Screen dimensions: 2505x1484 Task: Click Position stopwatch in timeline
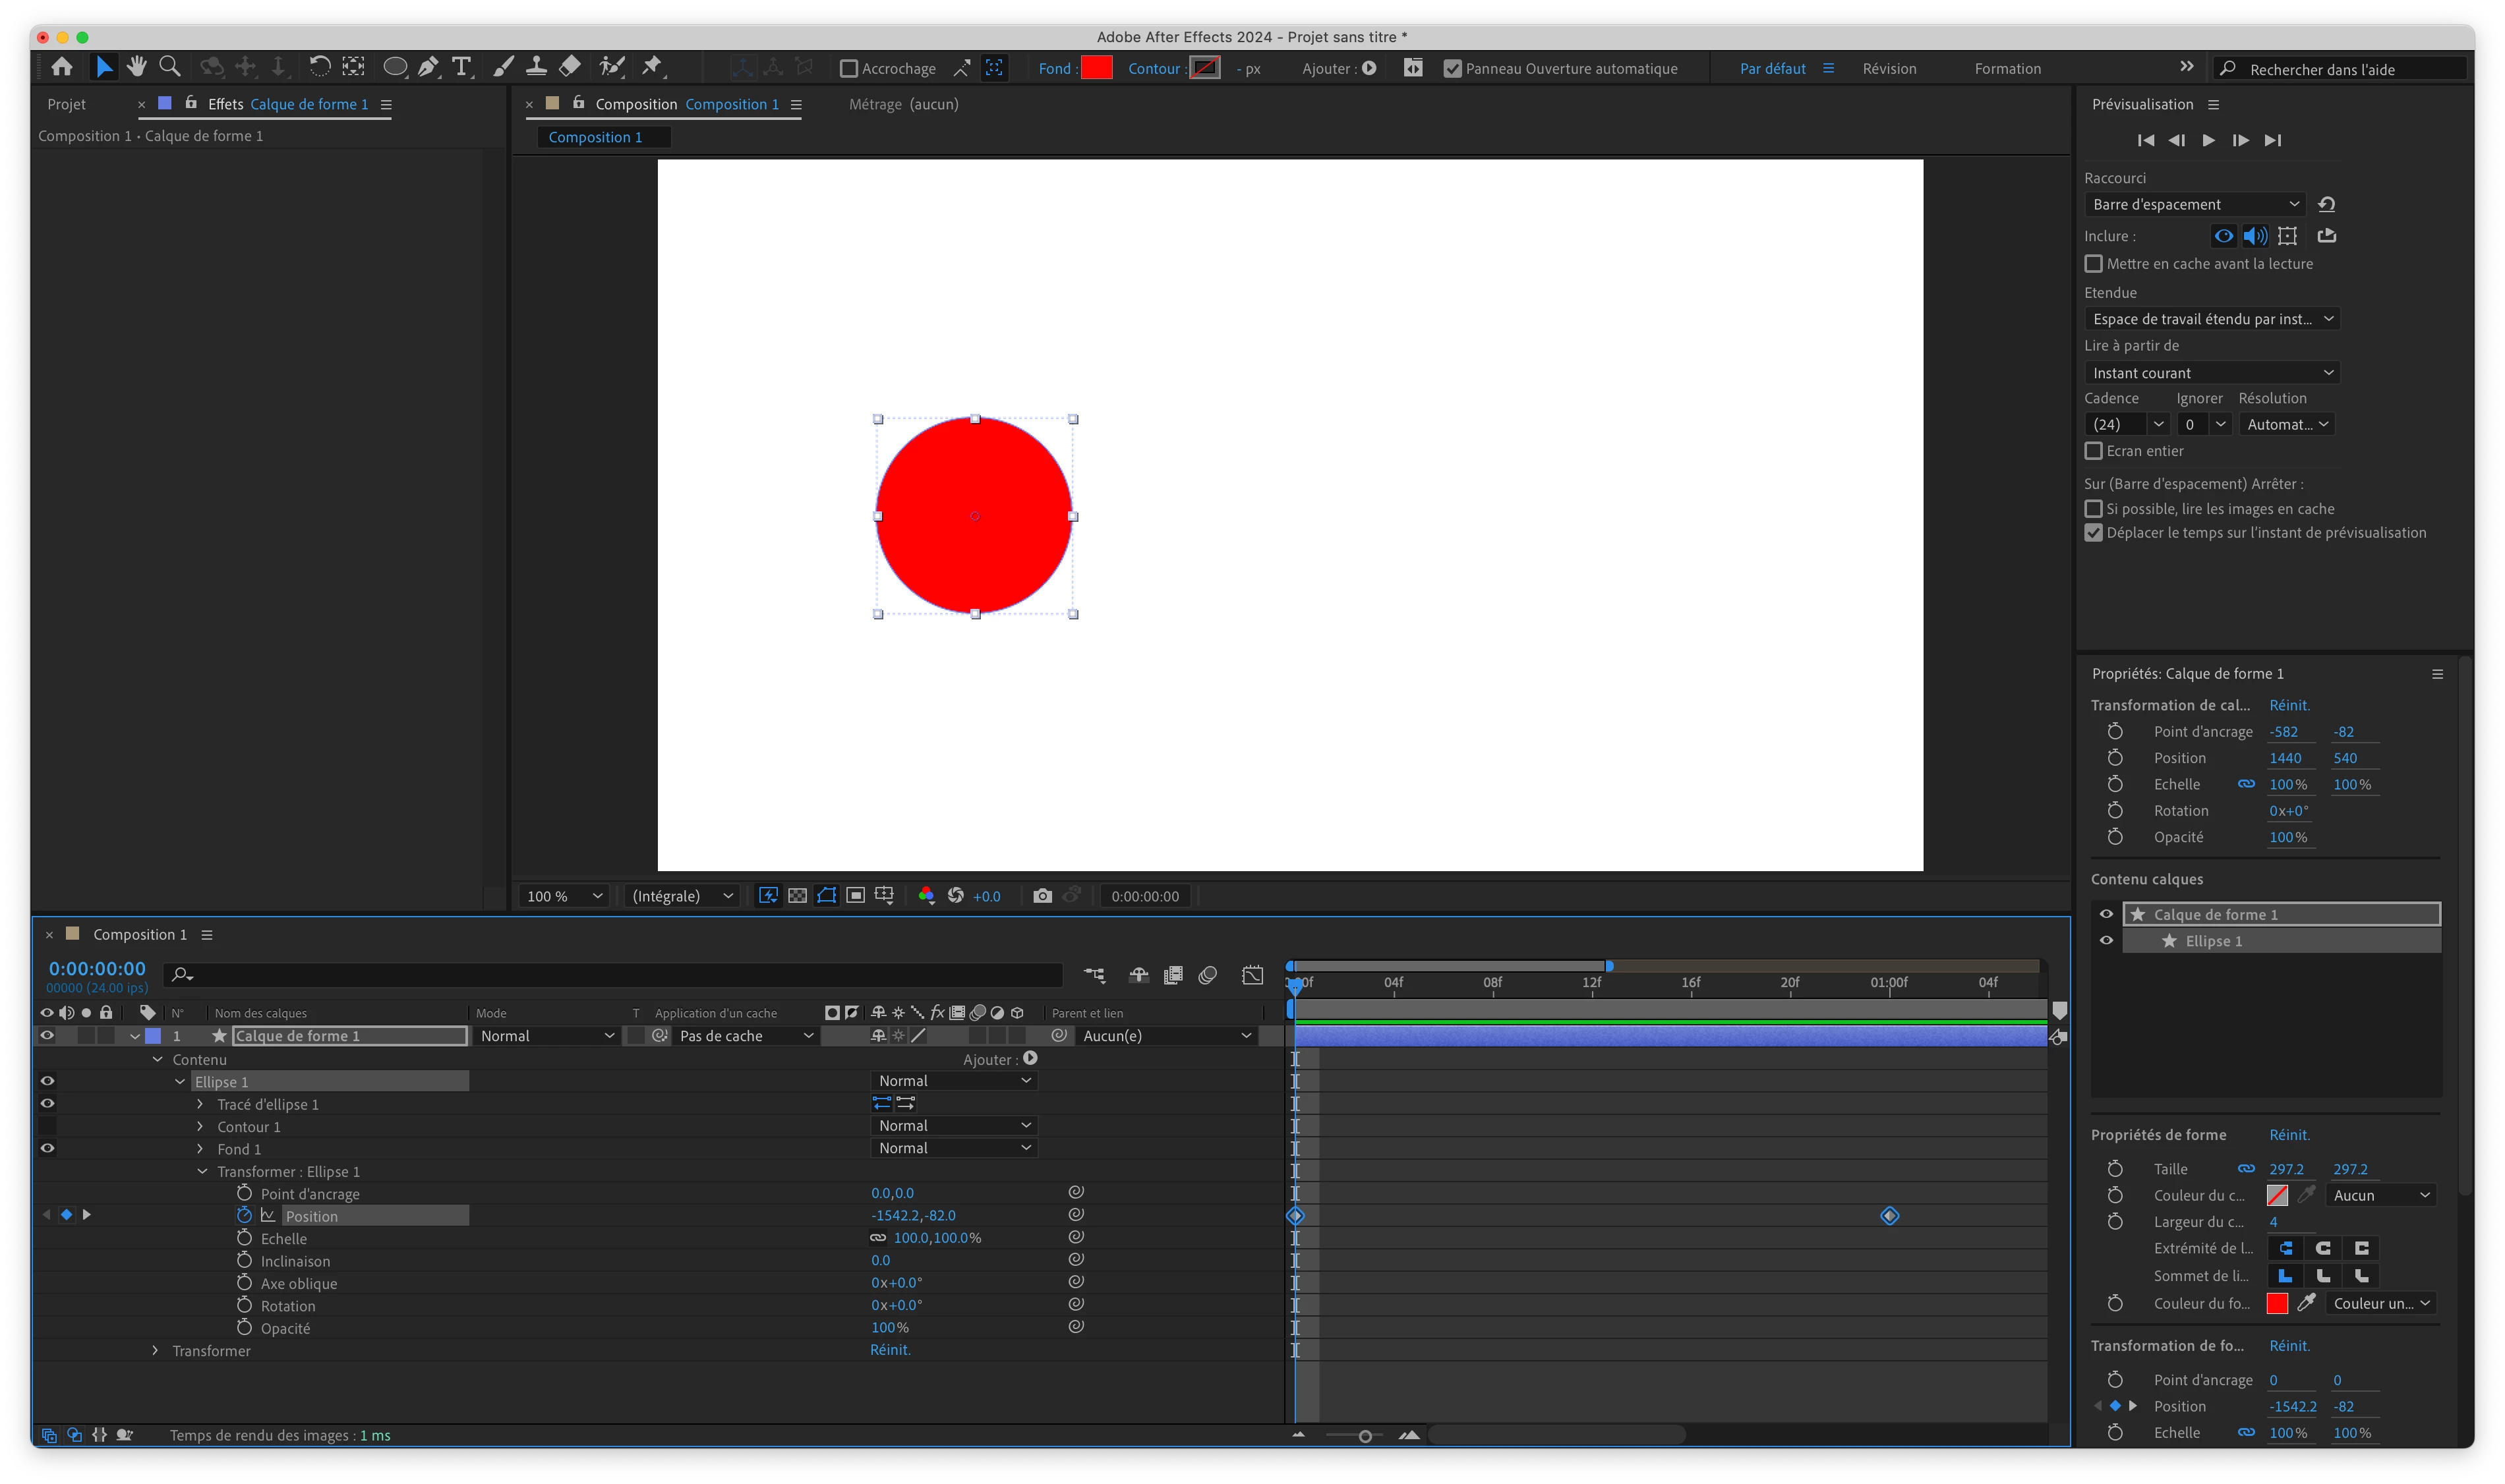(244, 1215)
